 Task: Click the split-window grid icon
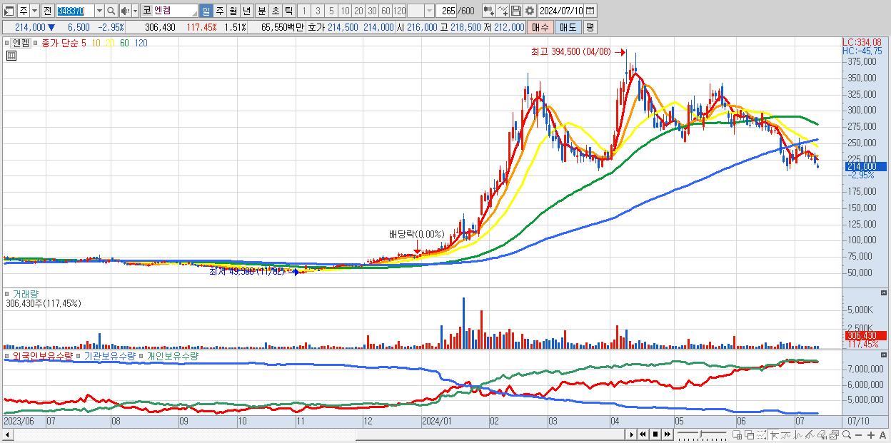737,435
